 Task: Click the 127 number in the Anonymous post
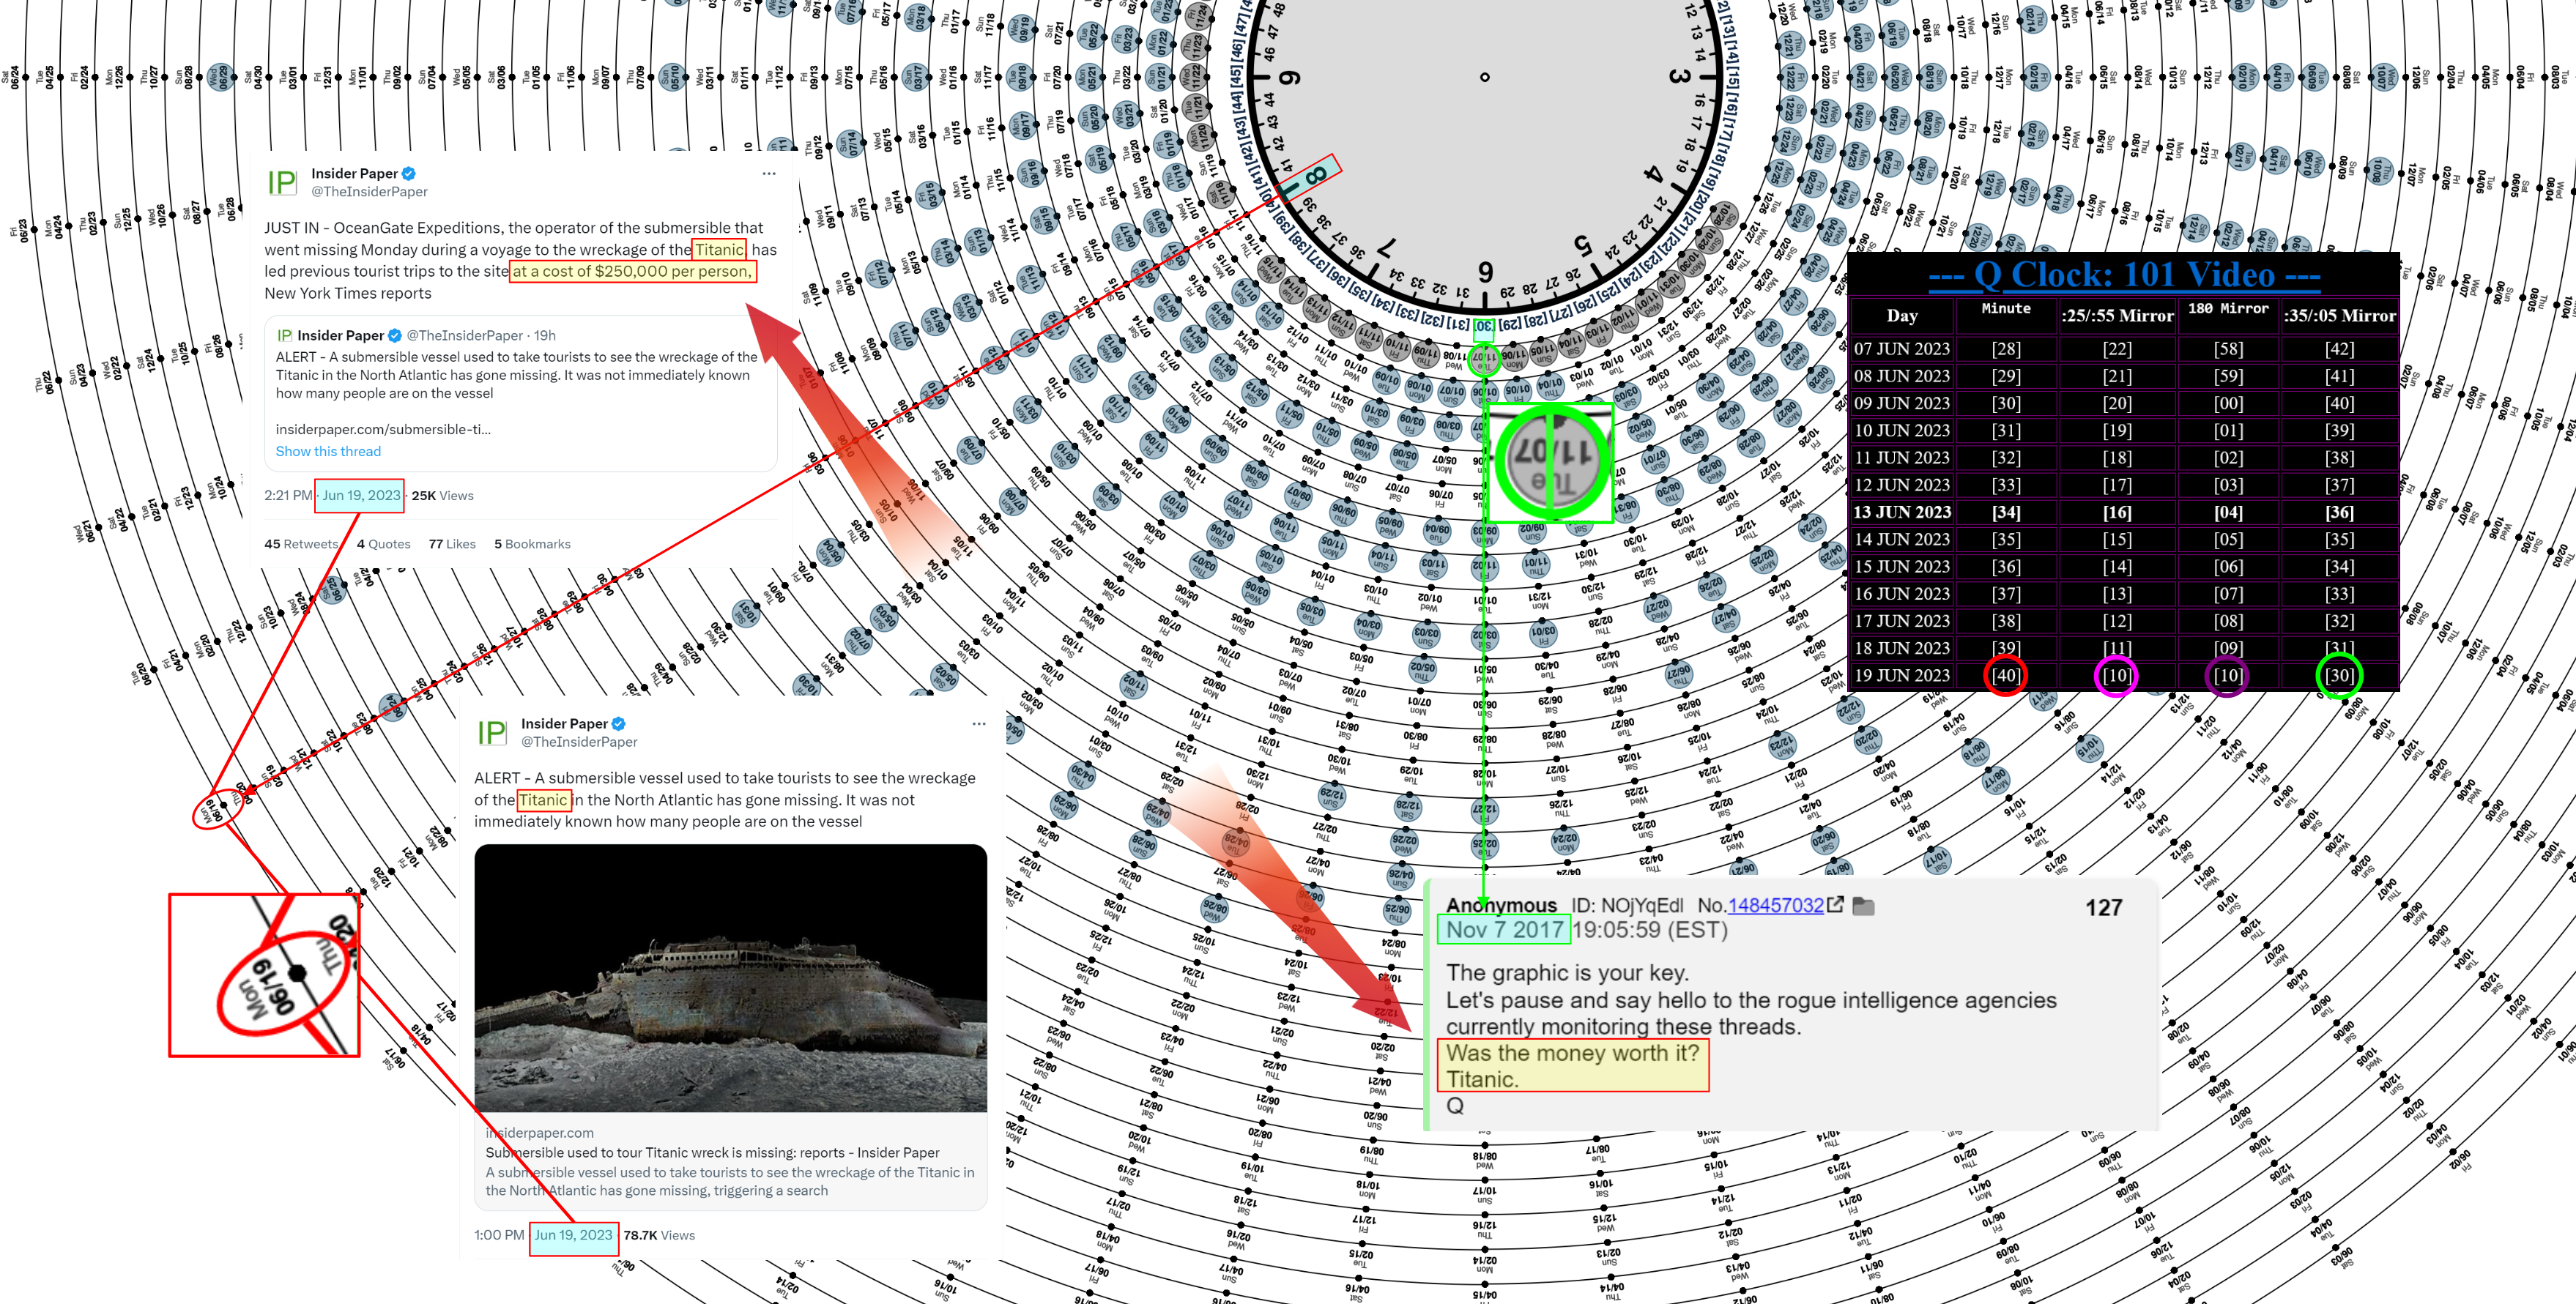pos(2103,907)
